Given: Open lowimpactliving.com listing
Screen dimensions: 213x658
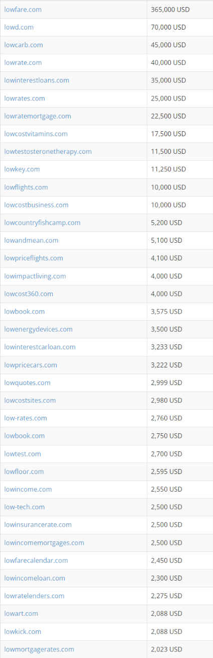Looking at the screenshot, I should click(x=35, y=276).
